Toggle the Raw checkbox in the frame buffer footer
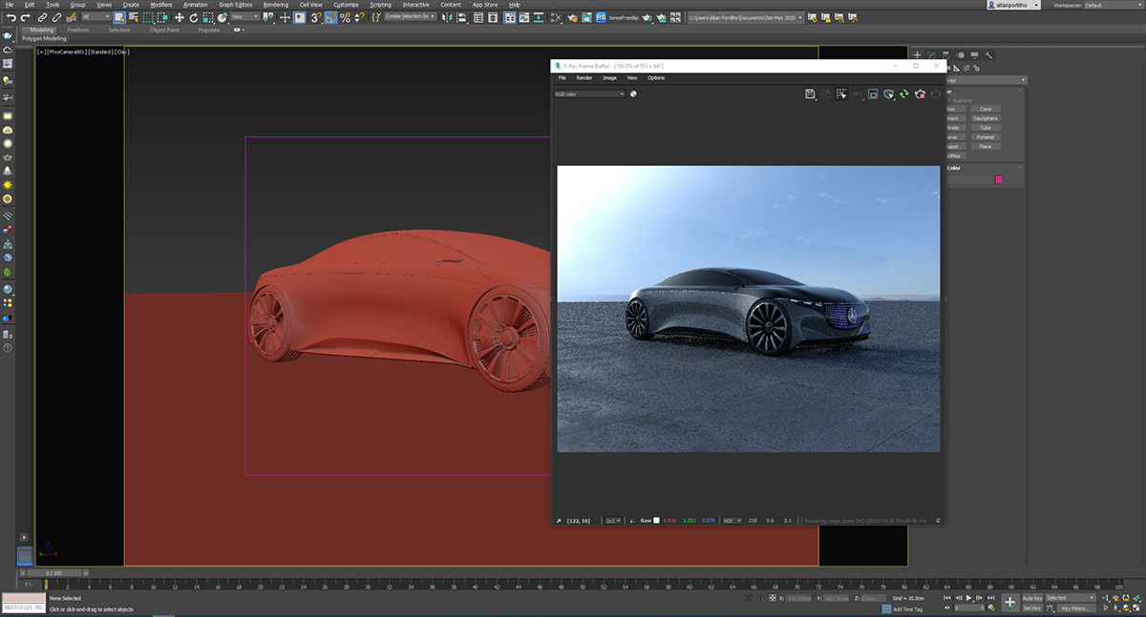Screen dimensions: 1146x617 (x=656, y=521)
